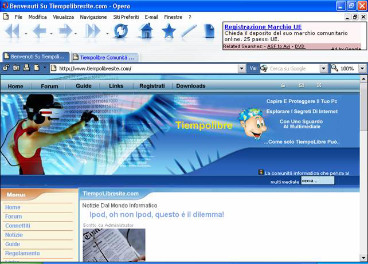Open Back history dropdown arrow
The width and height of the screenshot is (368, 264).
51,34
